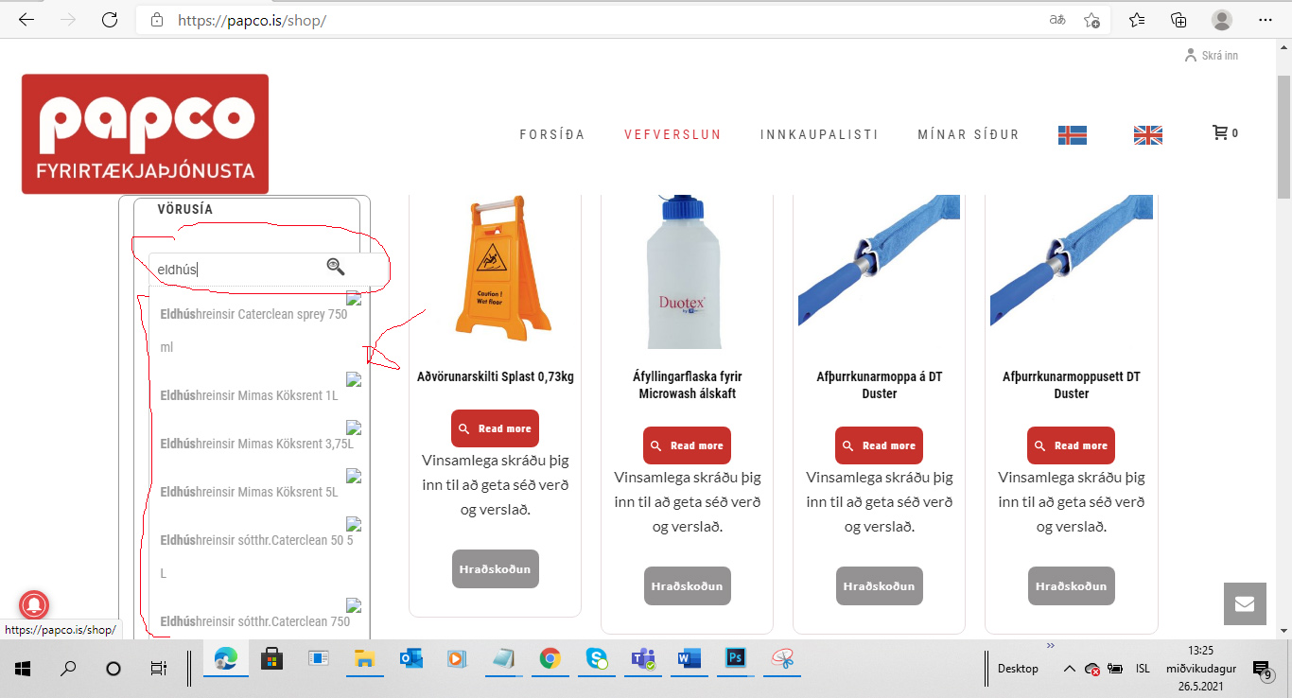Select suggestion Eldhúshreinsir Caterclean sprey 750 ml
Image resolution: width=1292 pixels, height=698 pixels.
click(255, 330)
